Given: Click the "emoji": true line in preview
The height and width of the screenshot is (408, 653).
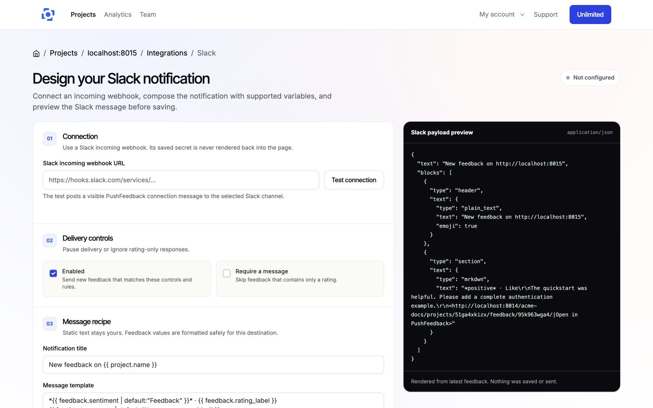Looking at the screenshot, I should [457, 226].
